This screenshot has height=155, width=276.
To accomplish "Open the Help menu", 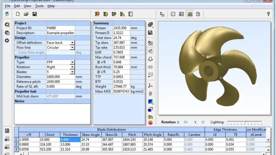I will [51, 6].
